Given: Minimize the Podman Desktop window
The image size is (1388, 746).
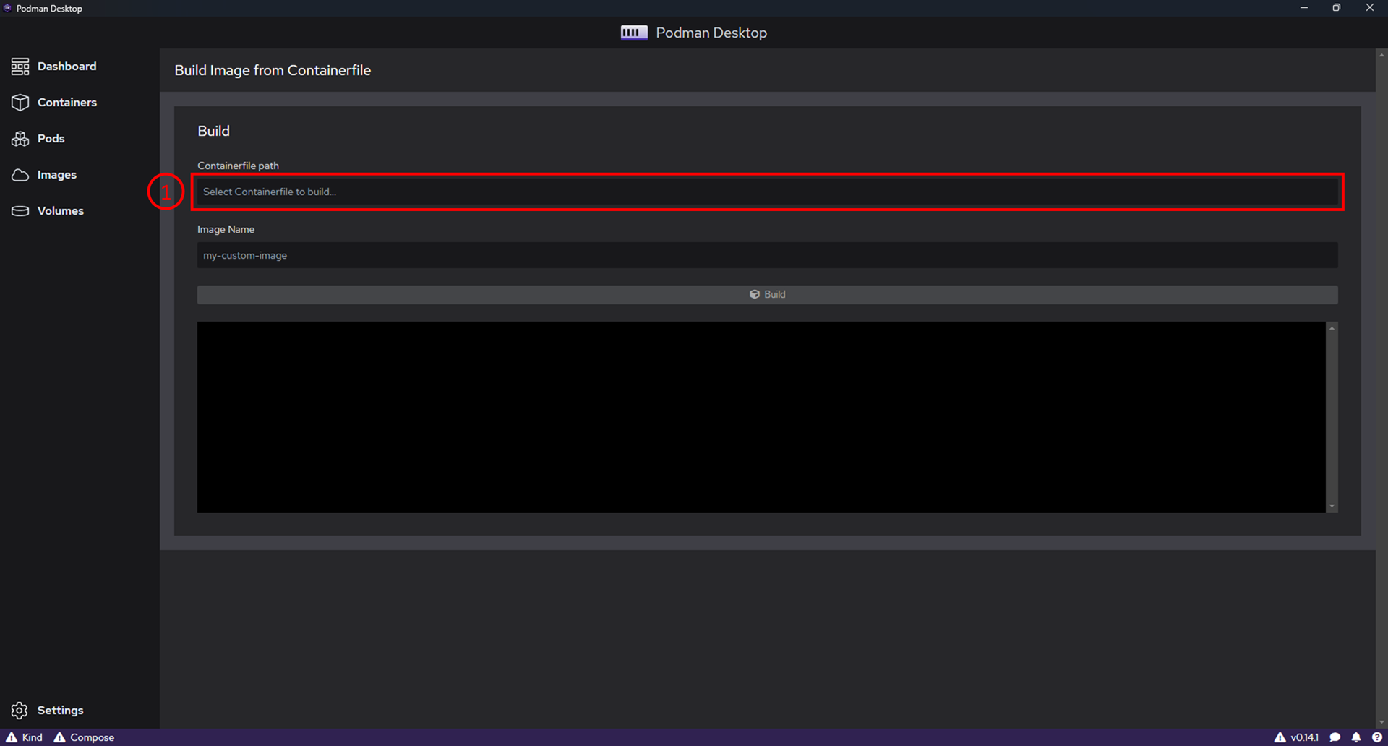Looking at the screenshot, I should [1304, 8].
